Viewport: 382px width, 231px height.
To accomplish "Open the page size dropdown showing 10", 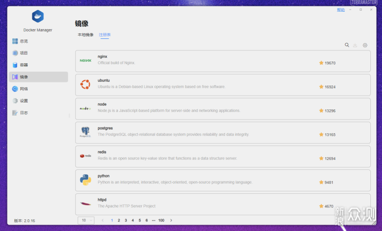I will 86,220.
